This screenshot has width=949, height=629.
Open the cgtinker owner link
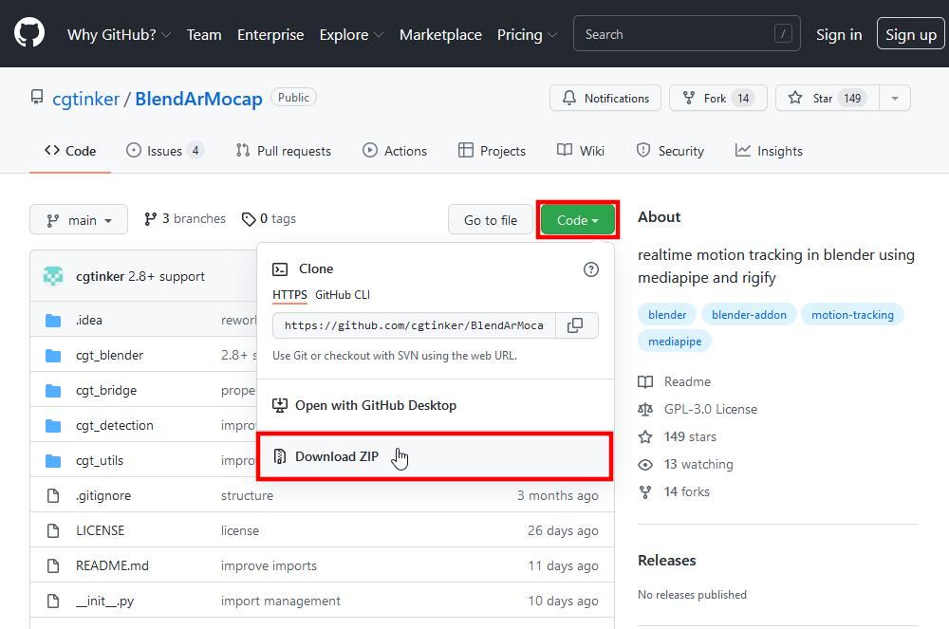pos(86,99)
